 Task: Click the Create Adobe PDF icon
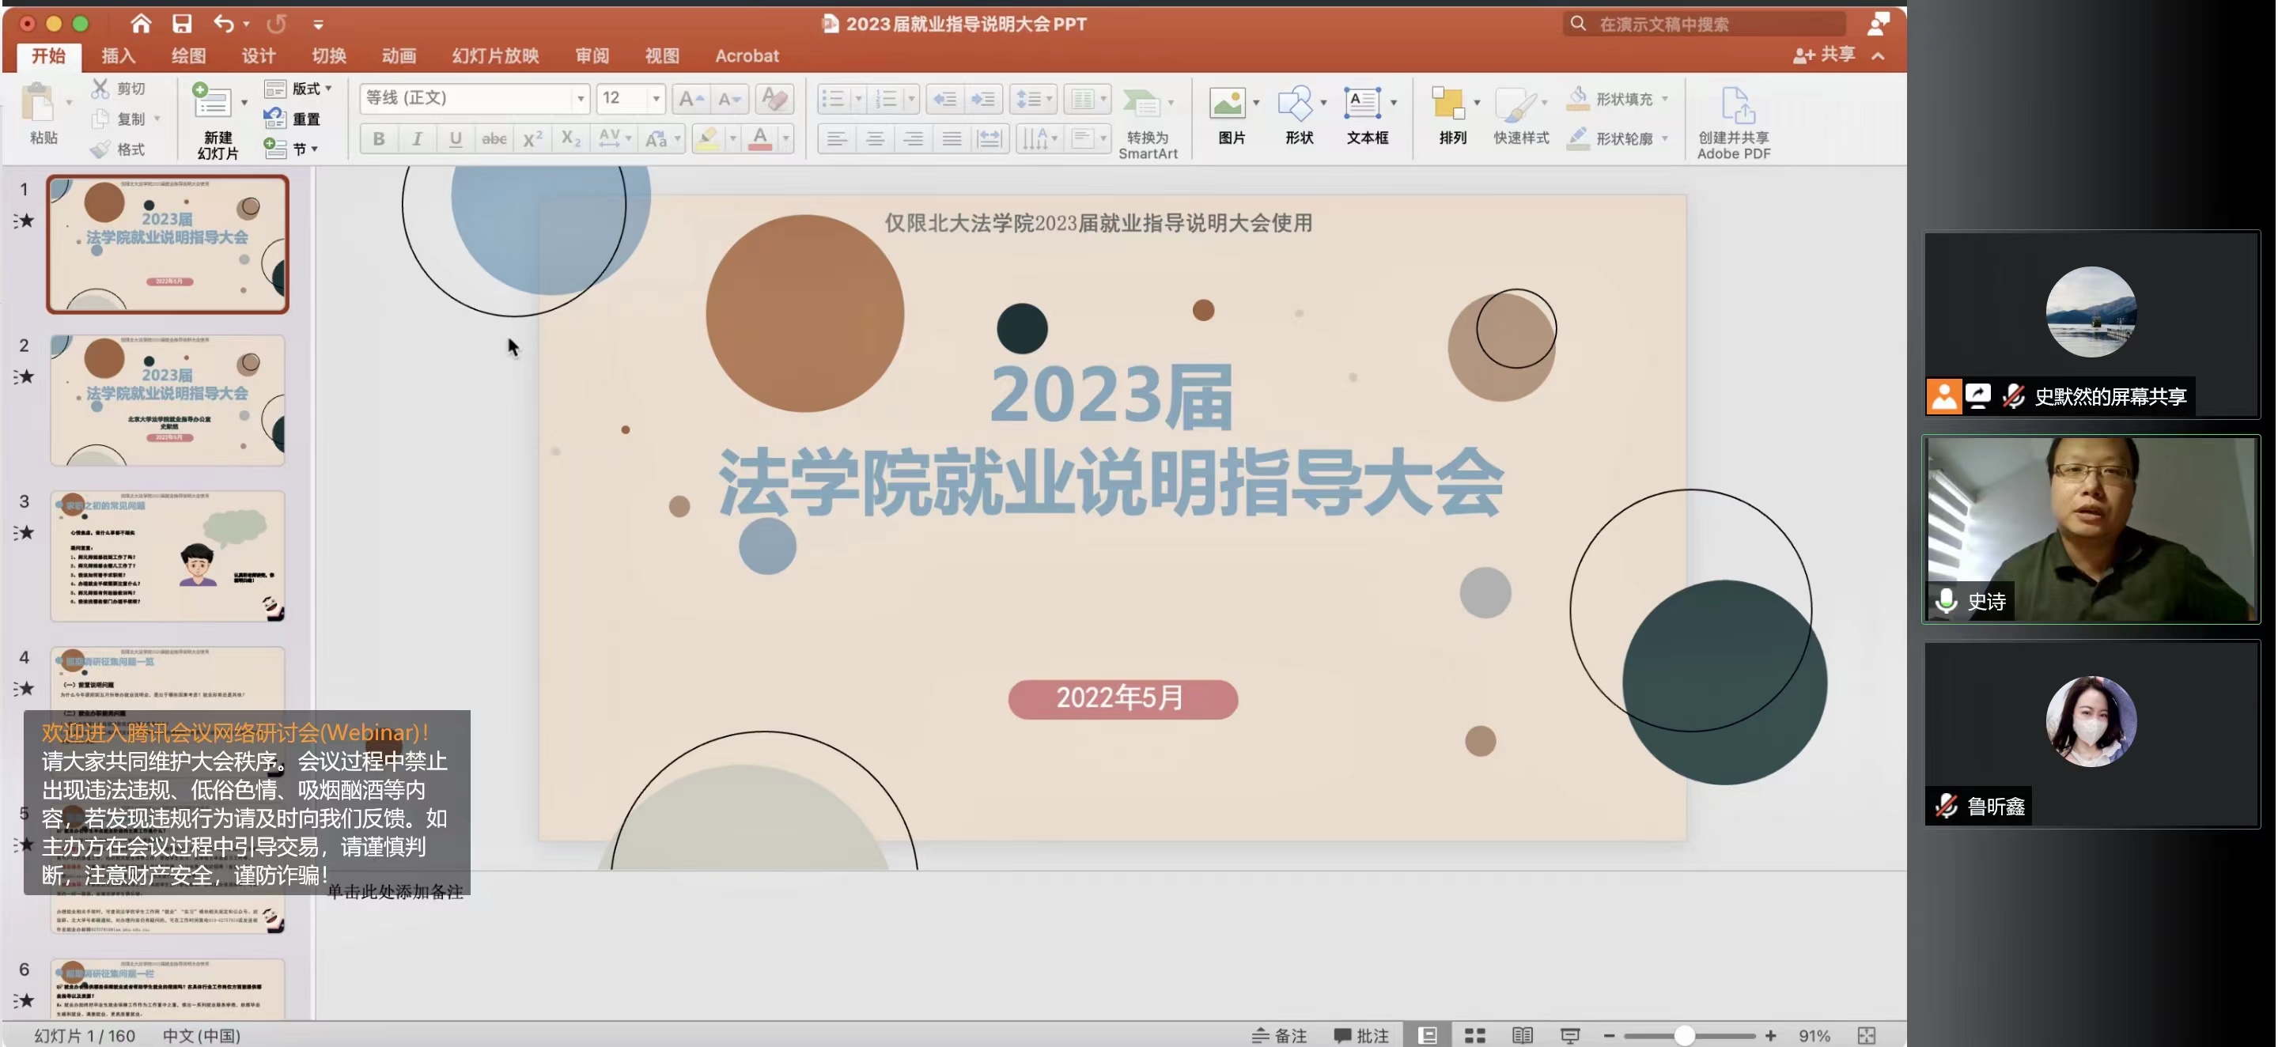[1736, 106]
